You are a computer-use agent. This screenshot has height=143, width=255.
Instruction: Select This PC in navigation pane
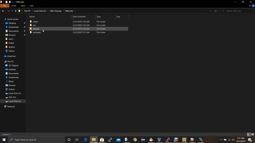click(10, 62)
